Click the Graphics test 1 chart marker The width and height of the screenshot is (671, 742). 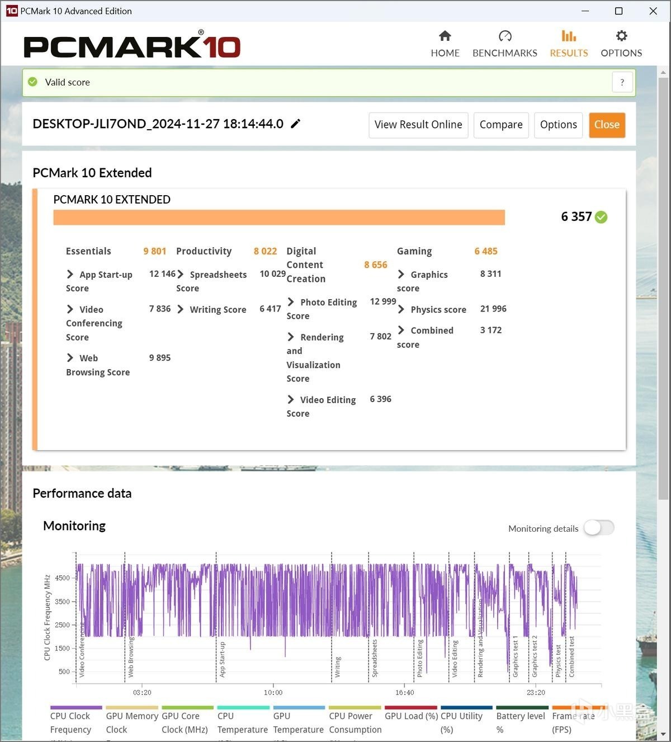click(516, 656)
